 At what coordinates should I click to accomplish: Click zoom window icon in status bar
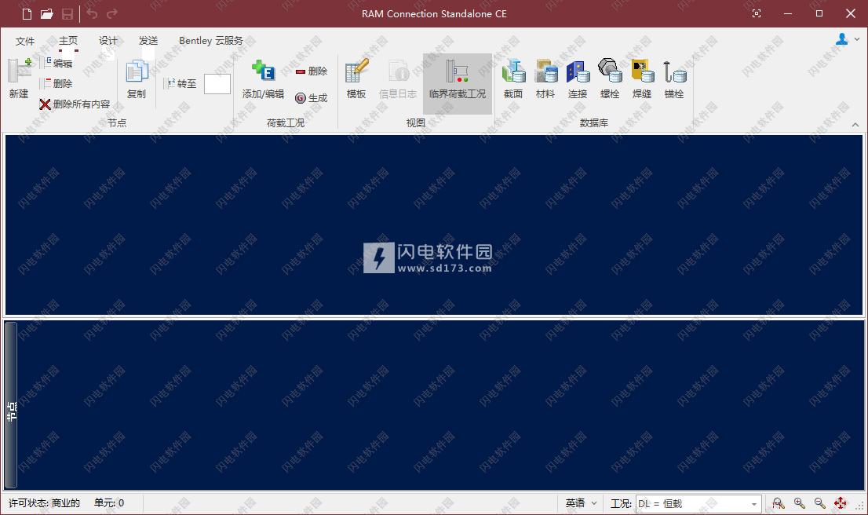tap(779, 503)
